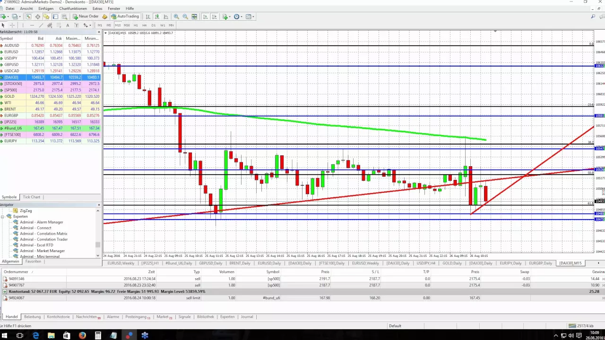Screen dimensions: 605x340
Task: Toggle chart auto-scroll icon
Action: pos(206,17)
